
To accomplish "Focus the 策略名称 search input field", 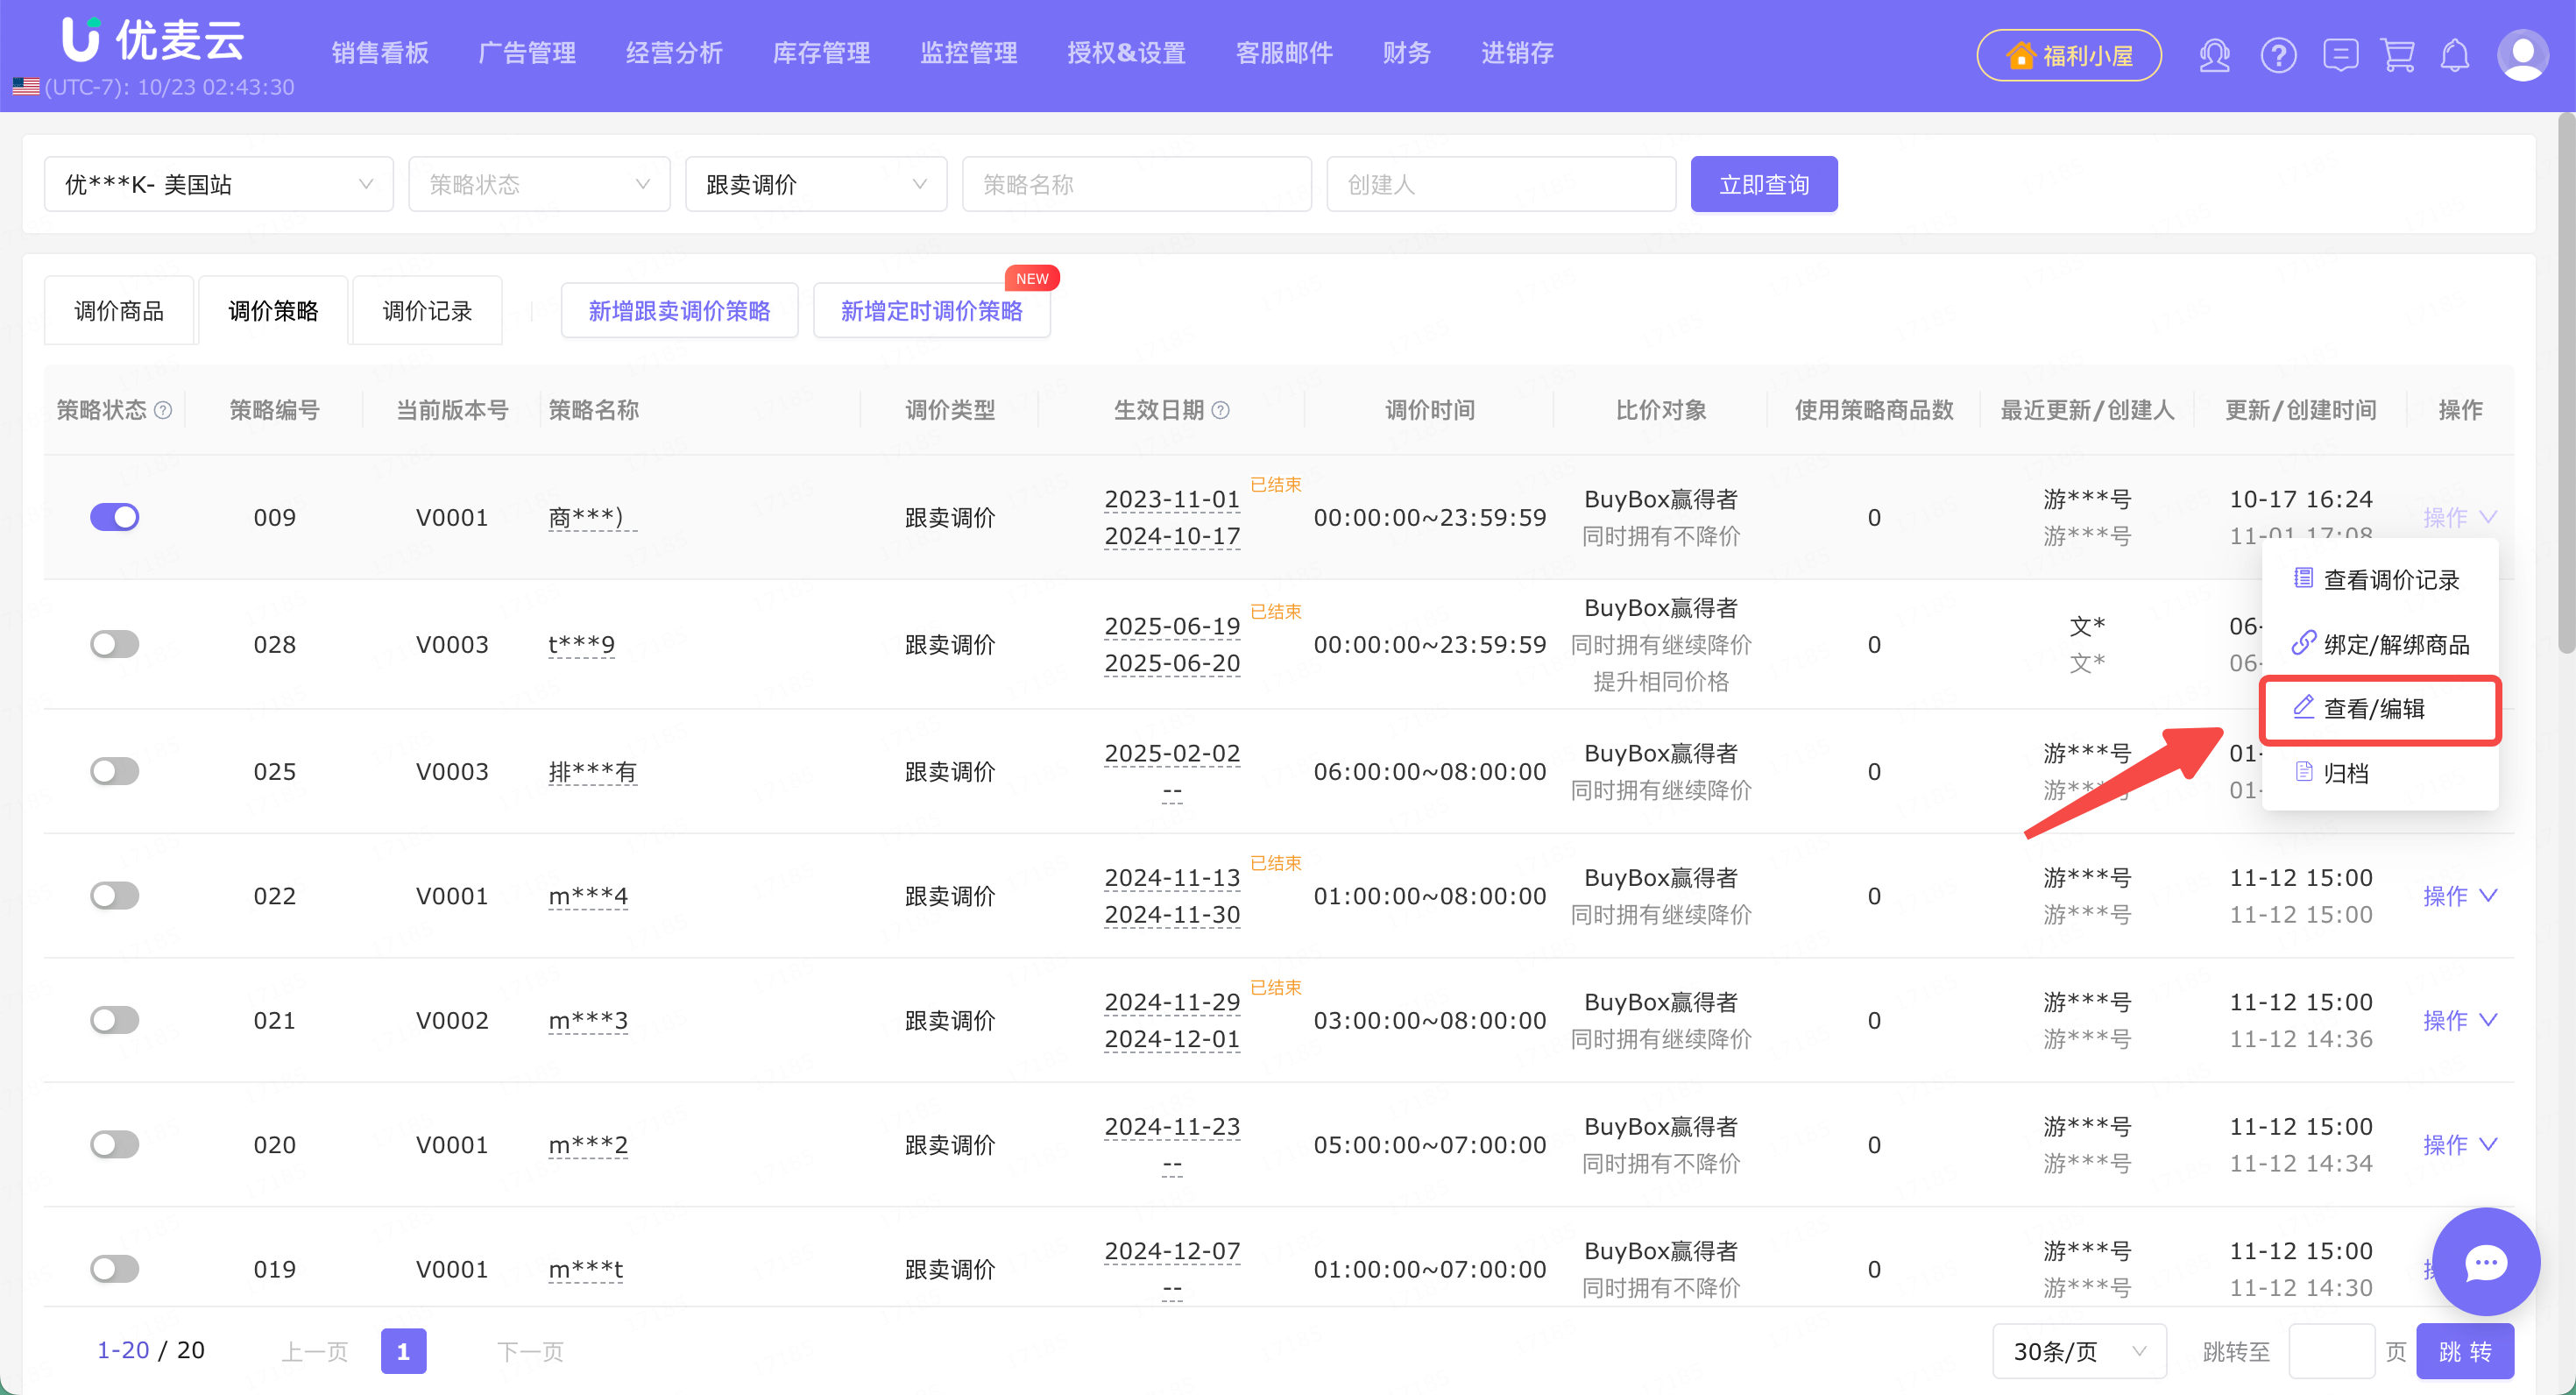I will point(1136,184).
